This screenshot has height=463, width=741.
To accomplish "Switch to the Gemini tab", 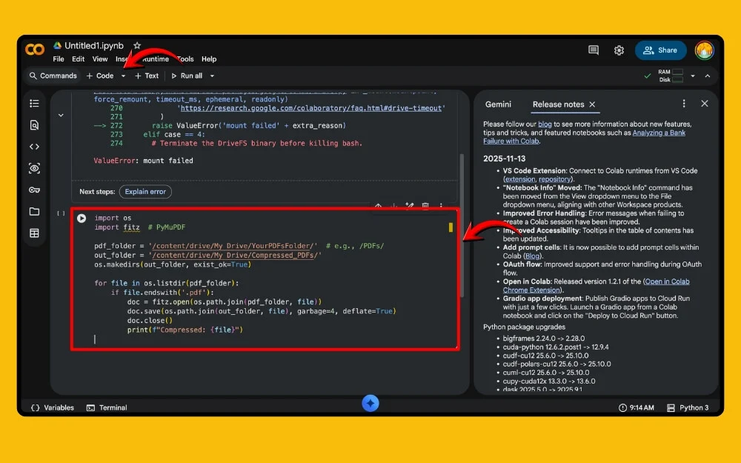I will click(x=498, y=104).
